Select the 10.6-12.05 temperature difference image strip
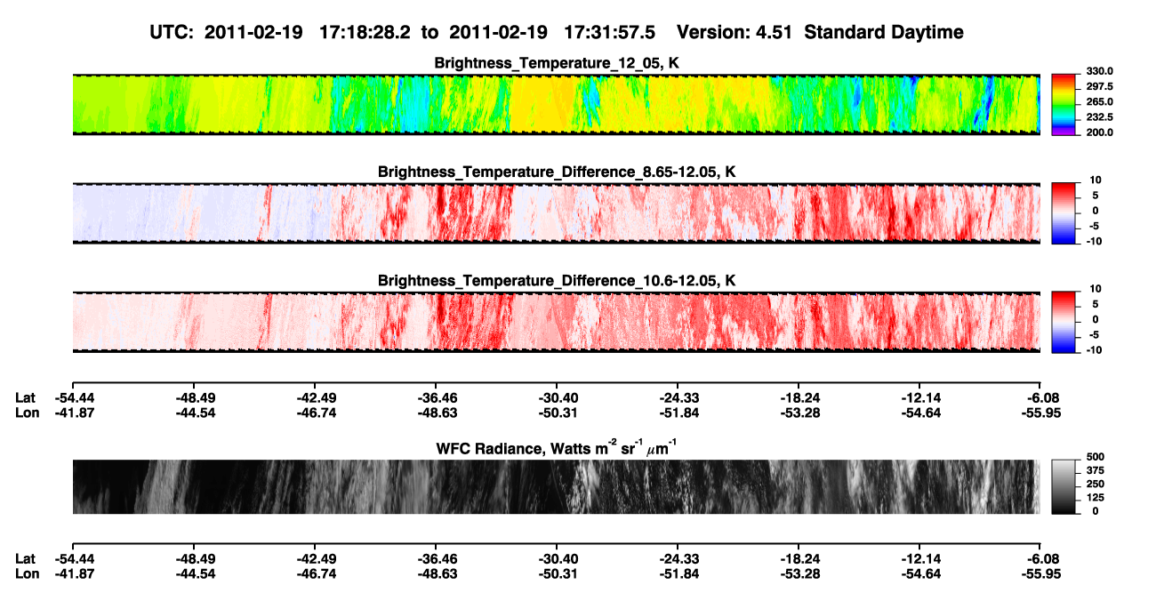 (x=556, y=321)
